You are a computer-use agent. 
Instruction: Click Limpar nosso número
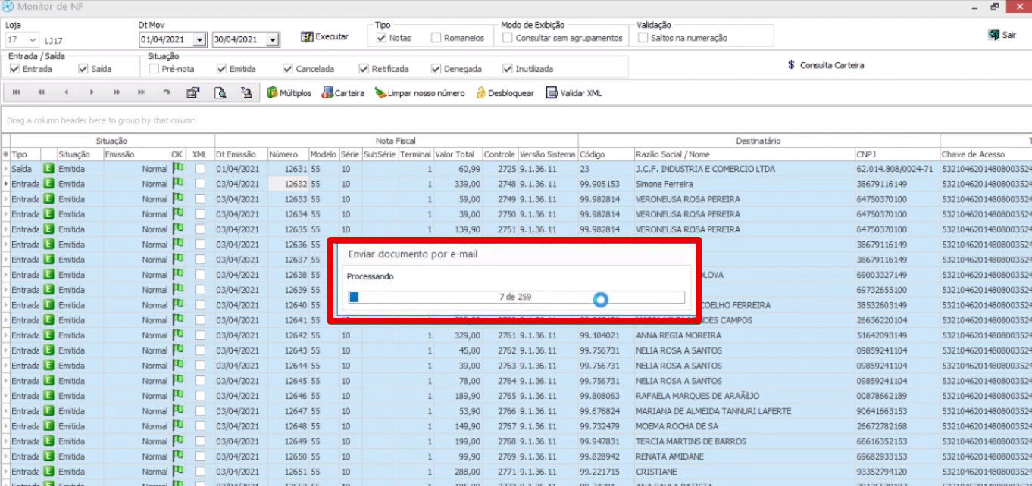380,93
